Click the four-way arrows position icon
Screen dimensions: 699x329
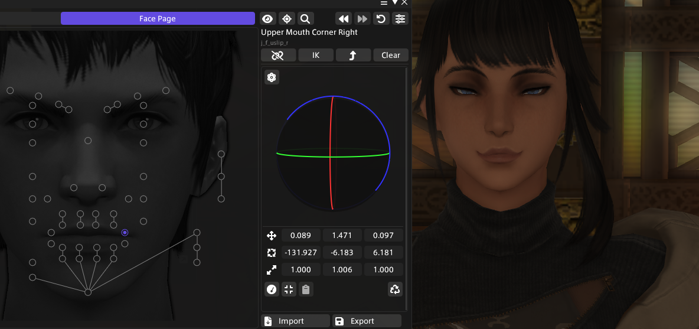tap(272, 236)
